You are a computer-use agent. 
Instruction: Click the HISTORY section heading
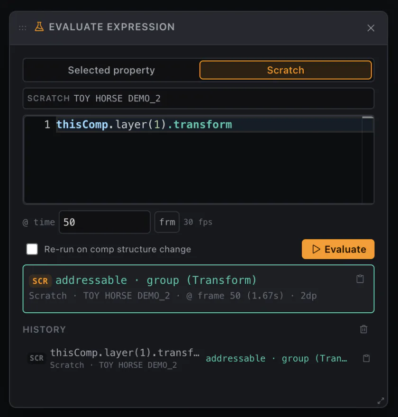[45, 329]
